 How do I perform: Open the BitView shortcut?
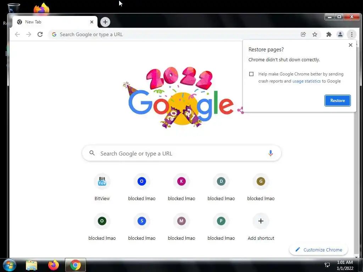(102, 187)
